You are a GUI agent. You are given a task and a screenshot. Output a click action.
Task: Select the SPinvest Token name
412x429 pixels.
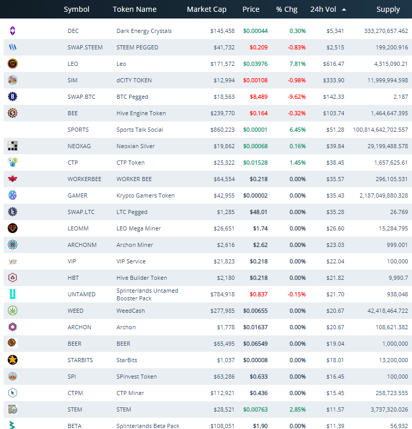point(136,377)
